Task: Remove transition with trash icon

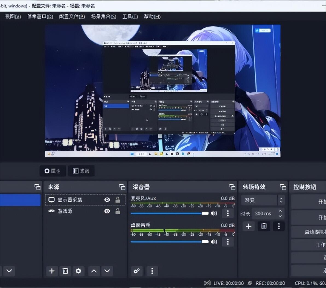Action: click(x=264, y=226)
